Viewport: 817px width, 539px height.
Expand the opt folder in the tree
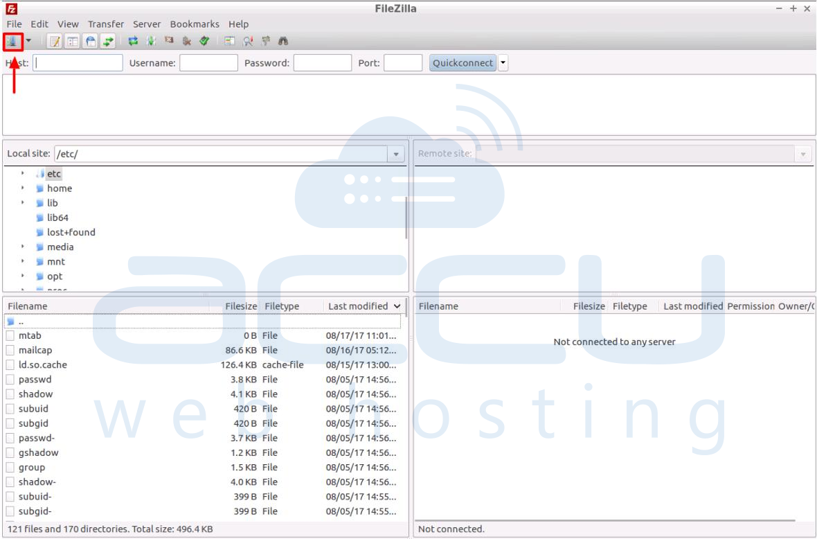(22, 276)
